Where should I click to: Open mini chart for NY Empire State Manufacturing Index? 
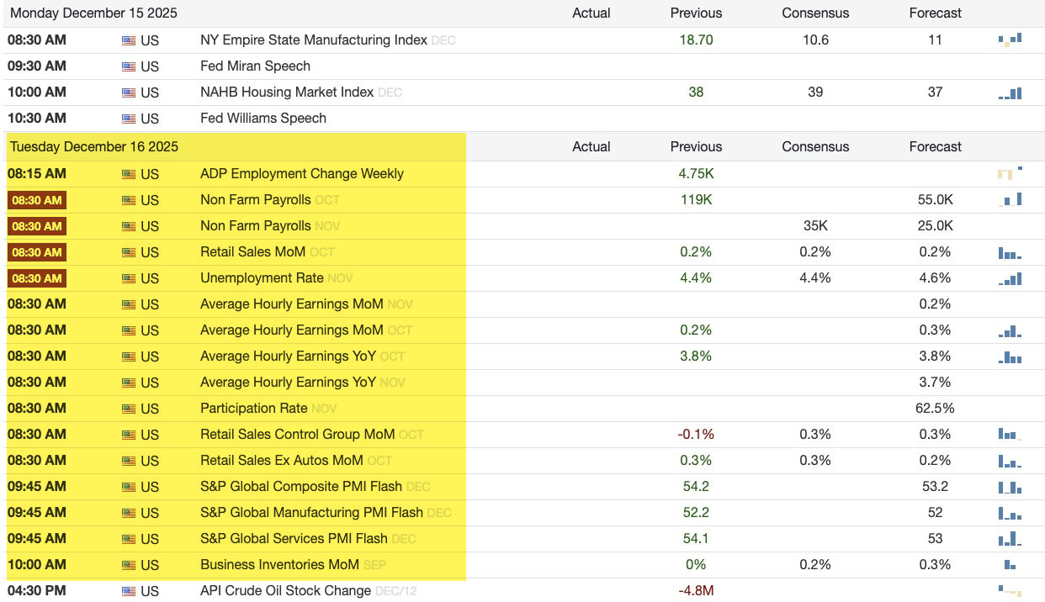click(1010, 40)
